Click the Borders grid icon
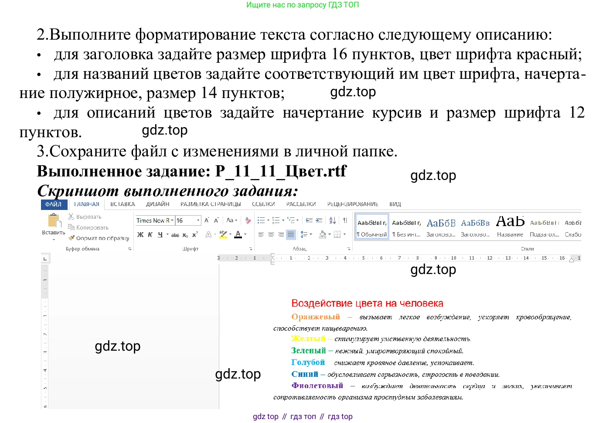Screen dimensions: 606x423 (337, 234)
